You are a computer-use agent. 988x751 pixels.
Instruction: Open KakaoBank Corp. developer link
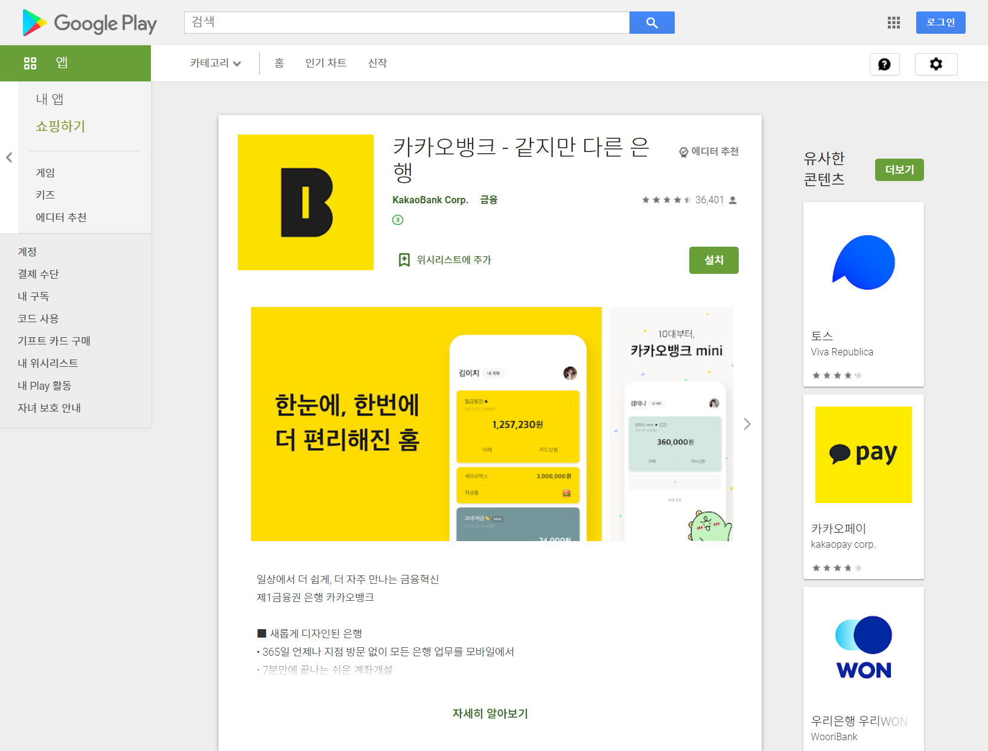430,200
